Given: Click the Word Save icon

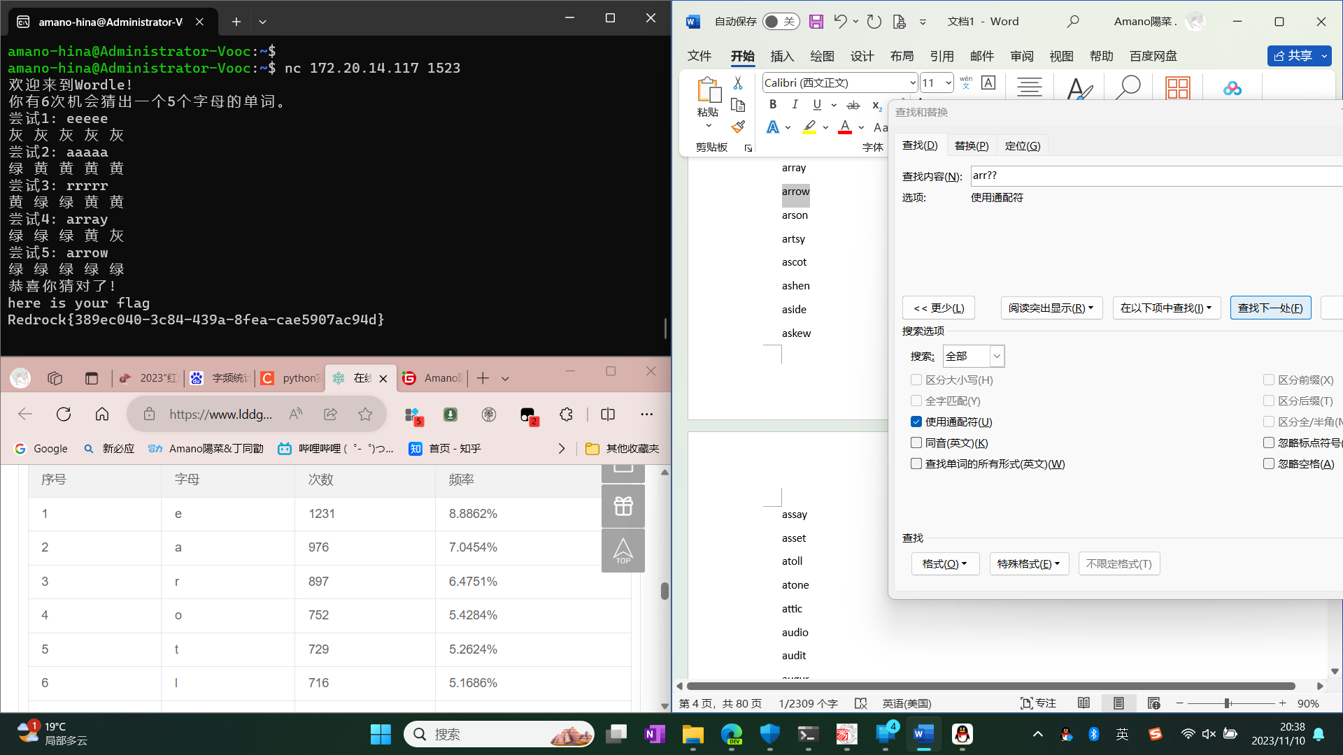Looking at the screenshot, I should [x=816, y=22].
